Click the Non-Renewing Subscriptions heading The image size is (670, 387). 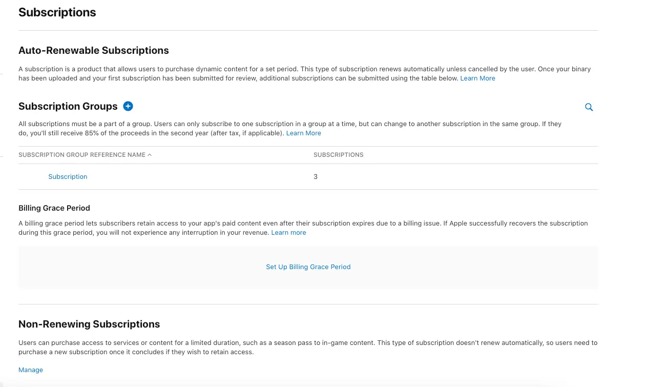pyautogui.click(x=89, y=324)
